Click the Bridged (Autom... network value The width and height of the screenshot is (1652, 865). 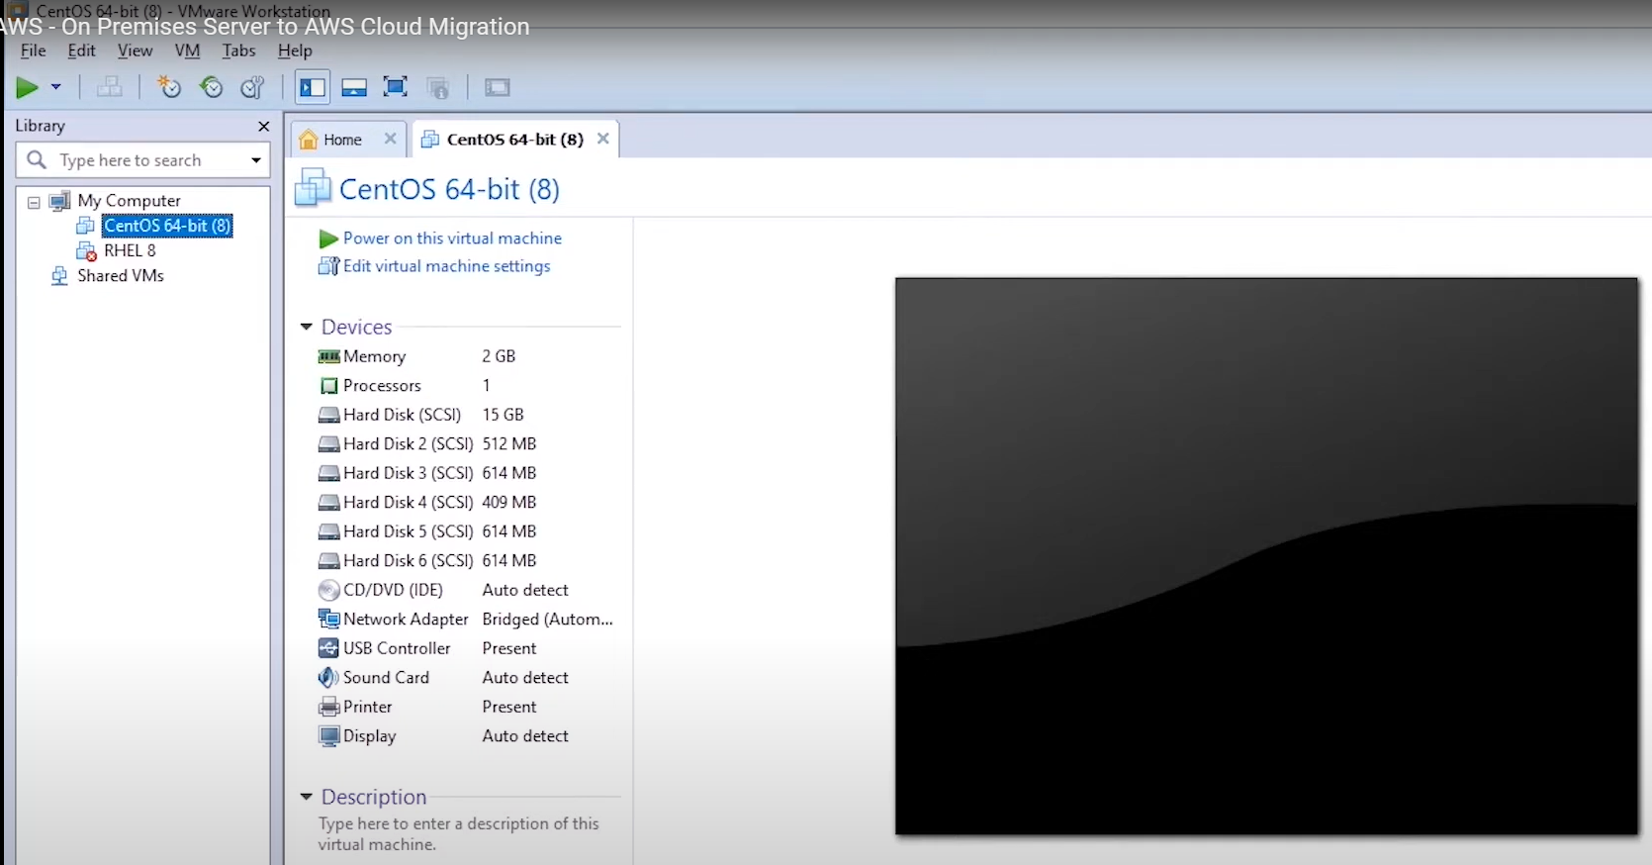point(547,620)
